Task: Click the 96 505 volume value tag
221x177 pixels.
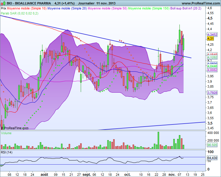Action: pyautogui.click(x=212, y=145)
